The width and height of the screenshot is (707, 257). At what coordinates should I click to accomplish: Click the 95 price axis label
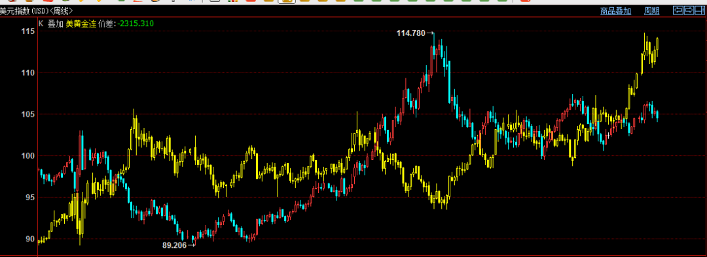click(29, 197)
